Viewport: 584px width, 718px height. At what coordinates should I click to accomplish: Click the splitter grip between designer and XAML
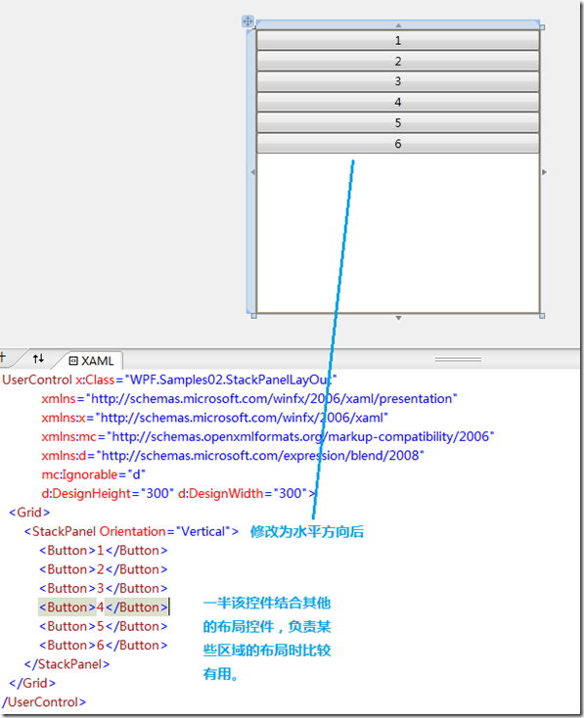click(458, 359)
